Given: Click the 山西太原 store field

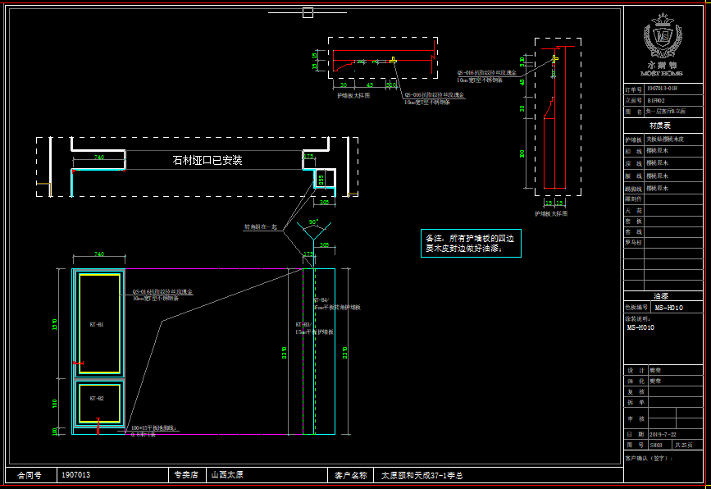Looking at the screenshot, I should [227, 475].
